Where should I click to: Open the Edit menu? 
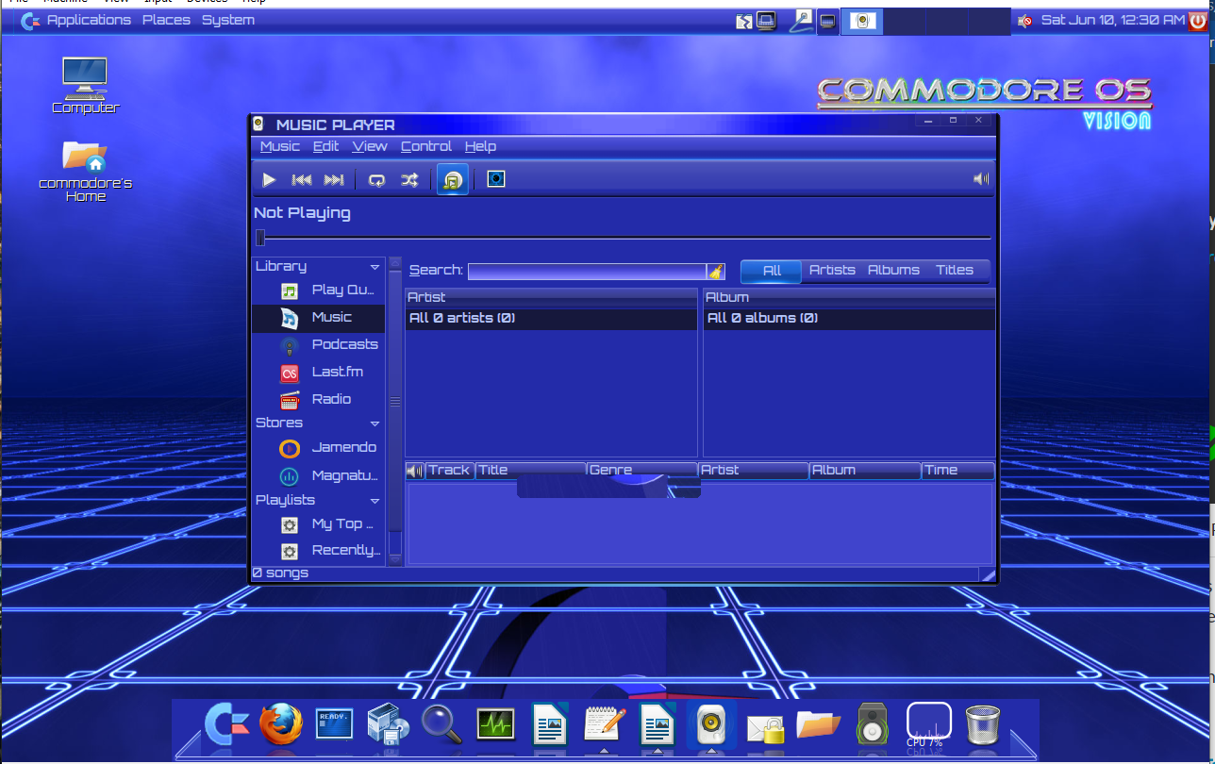click(x=325, y=146)
